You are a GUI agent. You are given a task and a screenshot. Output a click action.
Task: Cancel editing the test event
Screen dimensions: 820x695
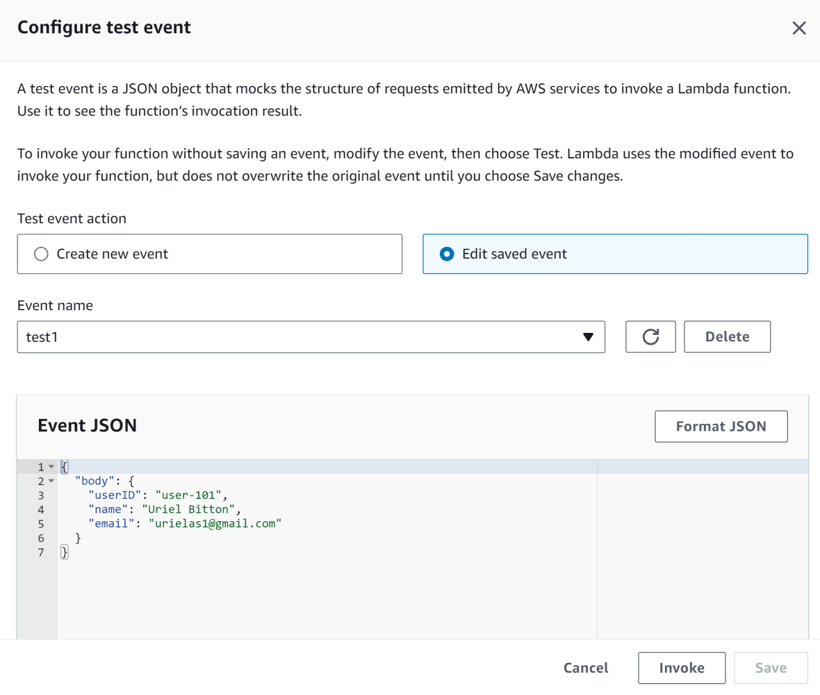(585, 667)
